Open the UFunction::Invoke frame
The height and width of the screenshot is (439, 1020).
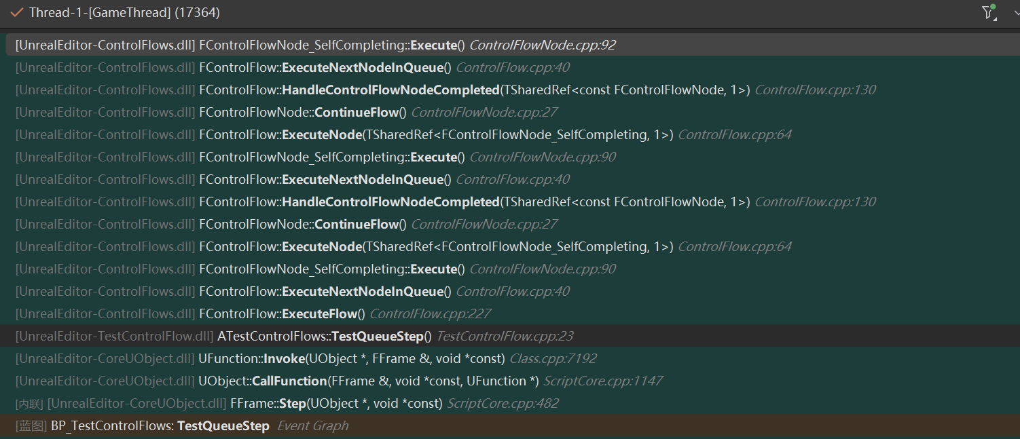[x=306, y=359]
